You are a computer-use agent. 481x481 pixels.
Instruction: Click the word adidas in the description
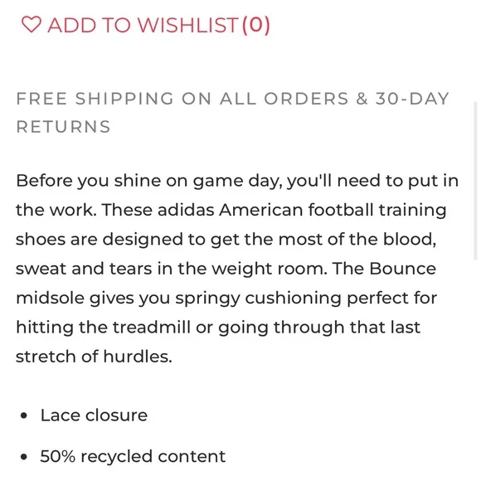click(x=186, y=210)
